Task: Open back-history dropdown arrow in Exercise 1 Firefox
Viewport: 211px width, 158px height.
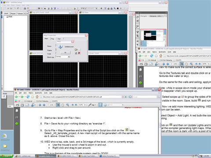Action: point(19,97)
